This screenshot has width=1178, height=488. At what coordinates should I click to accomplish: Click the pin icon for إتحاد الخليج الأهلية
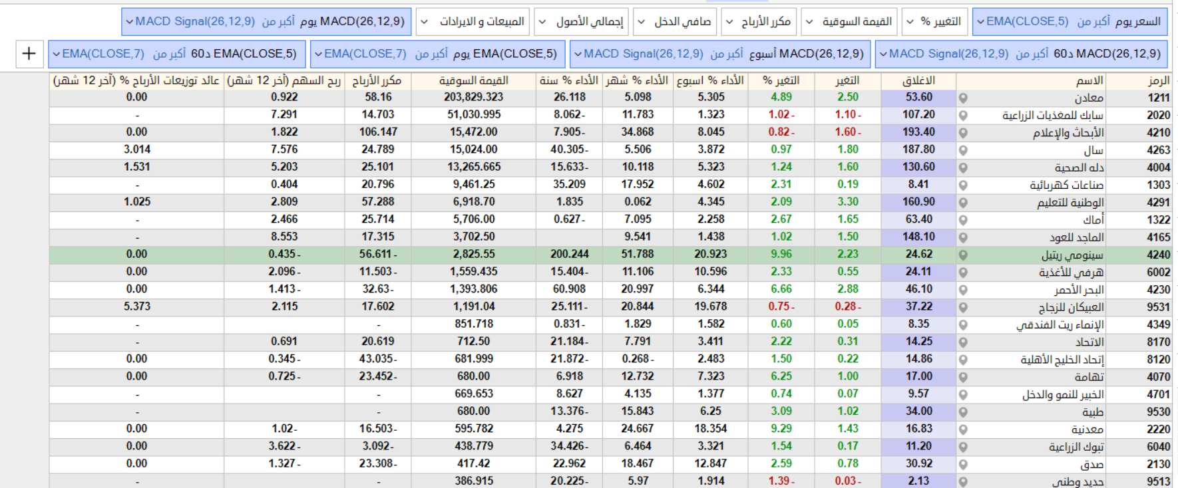pos(963,359)
